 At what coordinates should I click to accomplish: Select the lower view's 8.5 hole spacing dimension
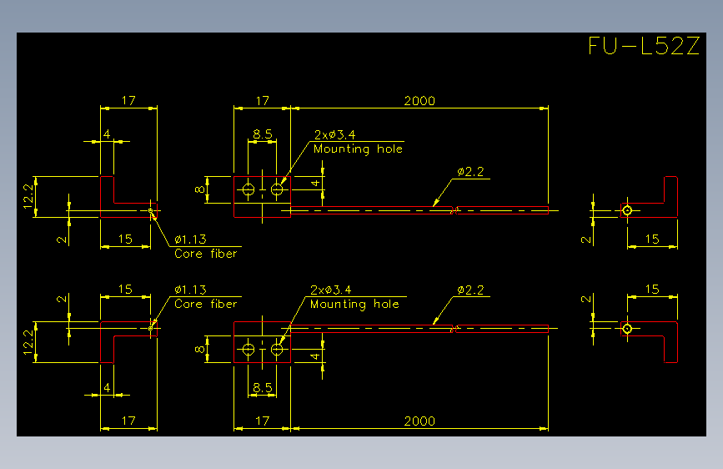(x=263, y=388)
